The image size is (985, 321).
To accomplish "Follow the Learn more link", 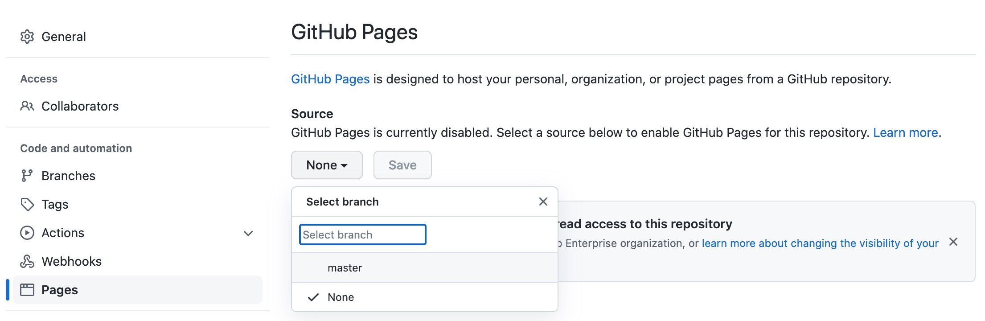I will click(x=905, y=132).
